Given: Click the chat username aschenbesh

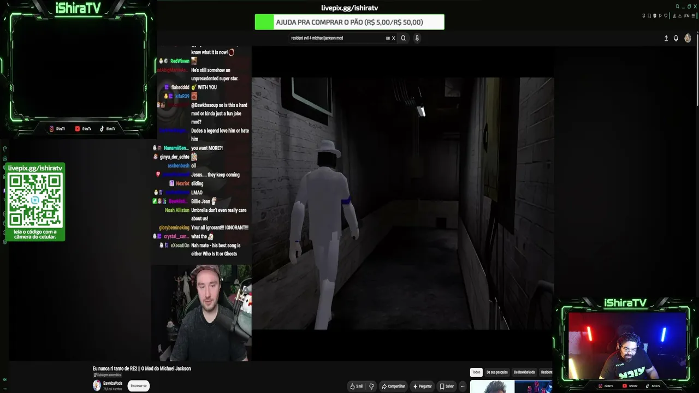Looking at the screenshot, I should (x=179, y=166).
